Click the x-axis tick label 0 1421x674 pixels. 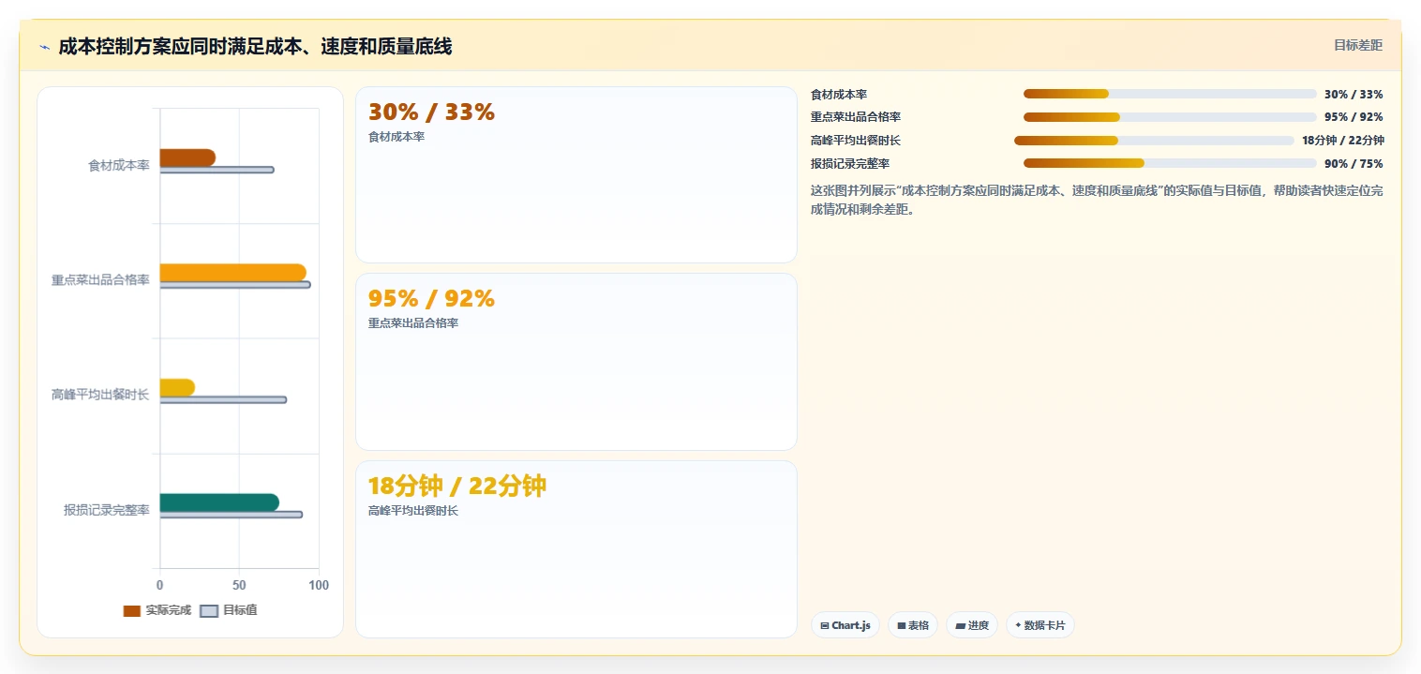[159, 585]
